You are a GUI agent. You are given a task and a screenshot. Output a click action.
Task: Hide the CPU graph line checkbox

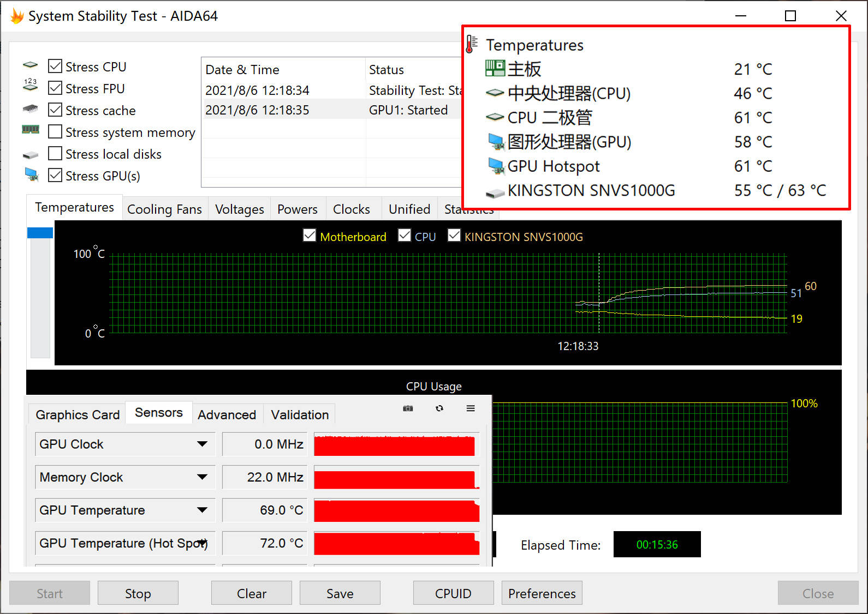tap(405, 235)
